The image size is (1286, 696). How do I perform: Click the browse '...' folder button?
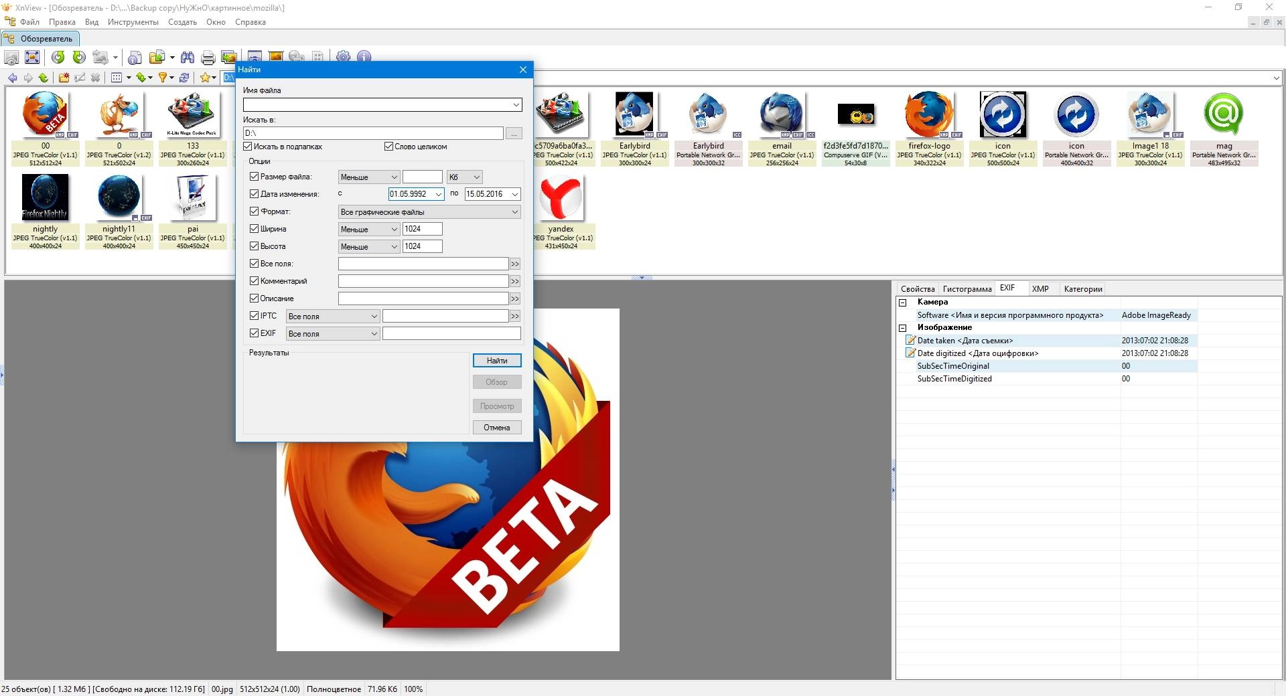click(x=514, y=133)
